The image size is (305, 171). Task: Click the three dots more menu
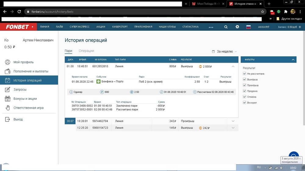(x=211, y=27)
